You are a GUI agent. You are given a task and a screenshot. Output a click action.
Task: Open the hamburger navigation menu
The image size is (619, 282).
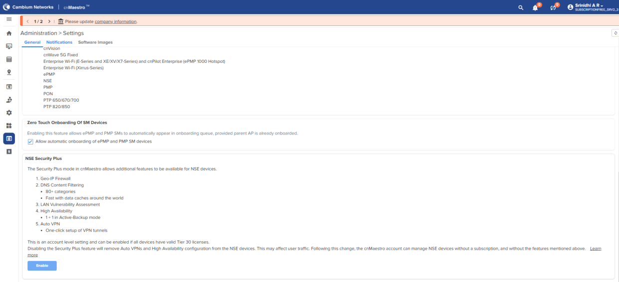point(8,18)
